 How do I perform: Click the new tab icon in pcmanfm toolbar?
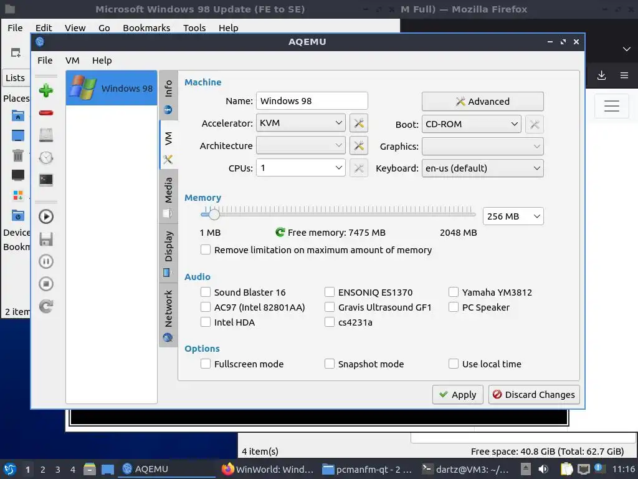[x=16, y=52]
